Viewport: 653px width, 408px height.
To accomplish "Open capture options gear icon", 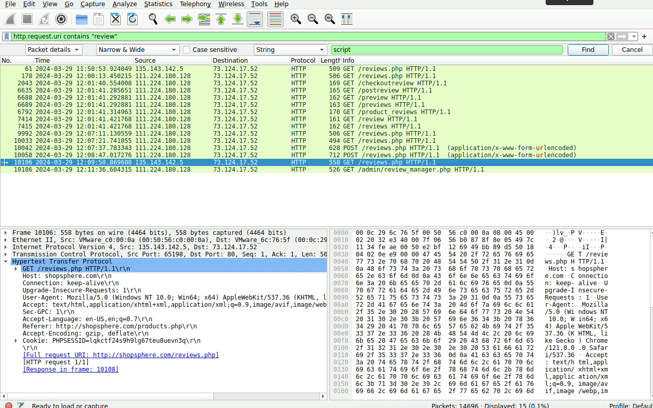I will [x=61, y=20].
